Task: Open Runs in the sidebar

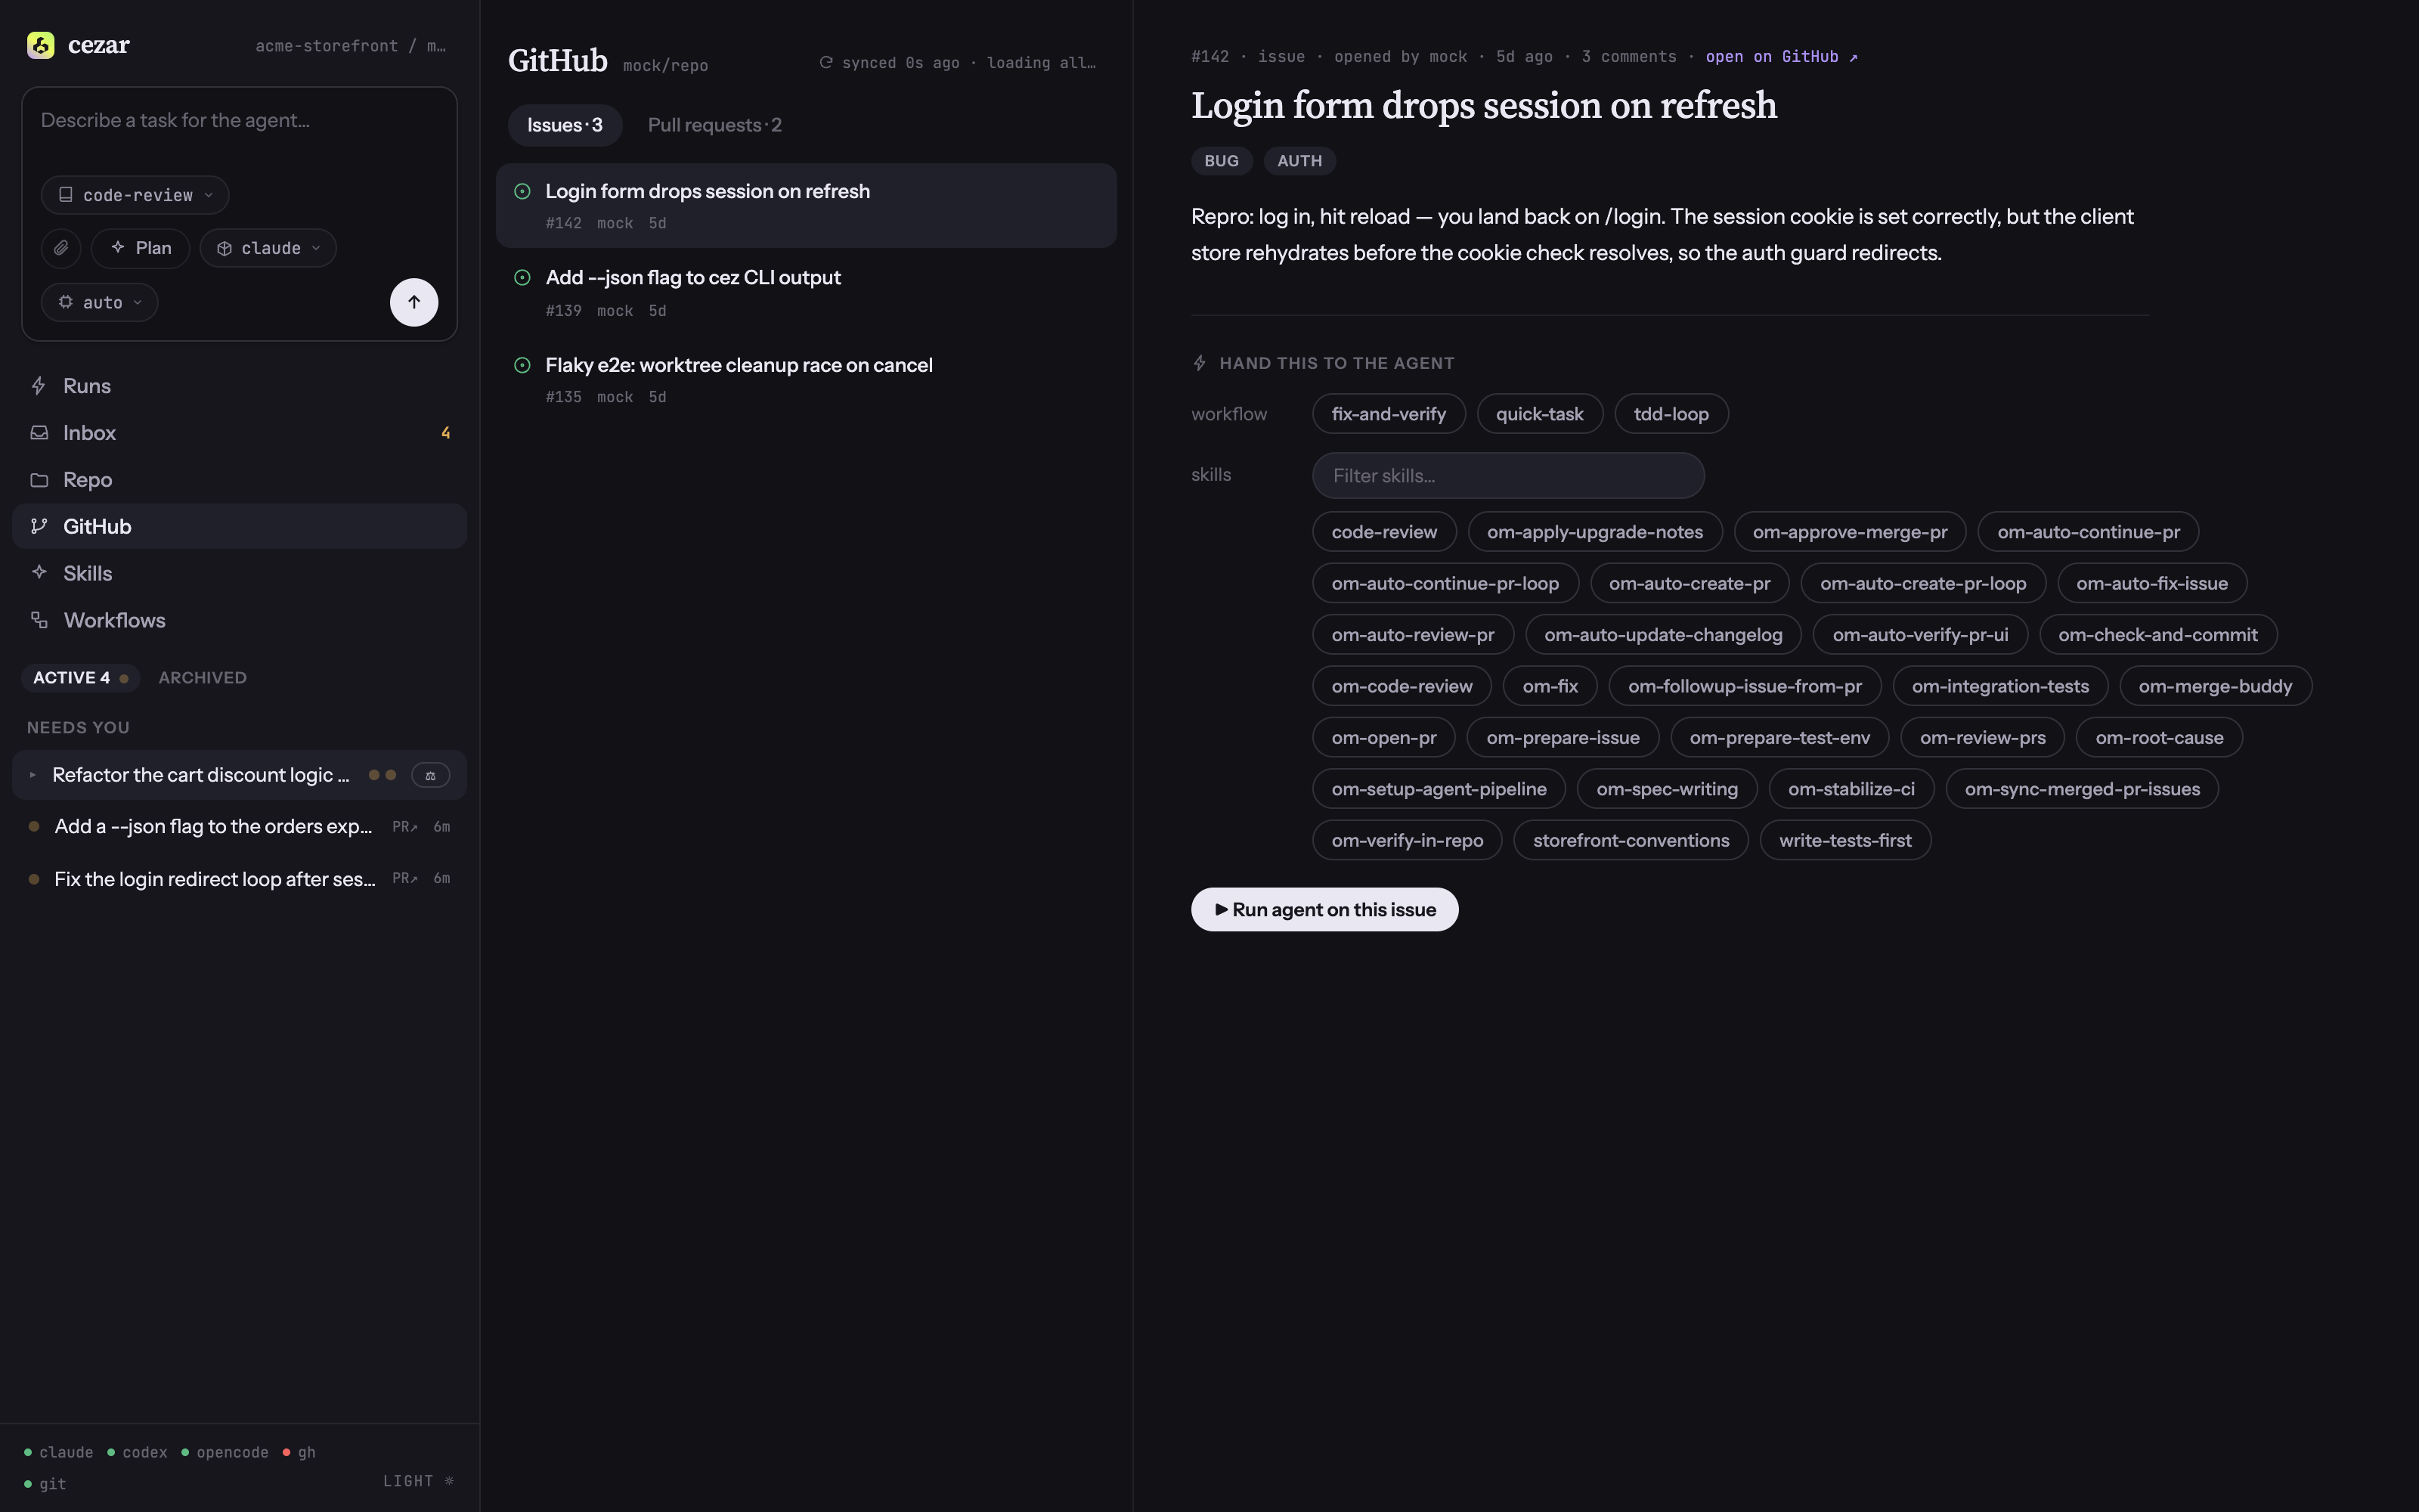Action: (239, 386)
